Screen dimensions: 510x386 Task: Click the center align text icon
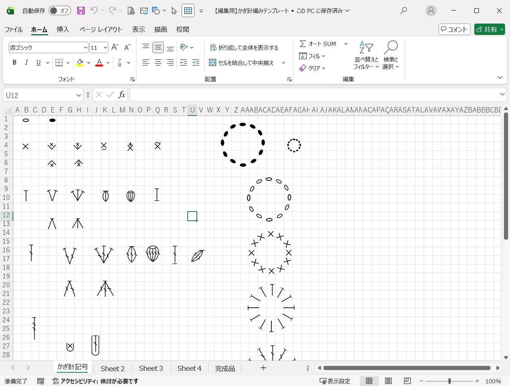coord(158,63)
